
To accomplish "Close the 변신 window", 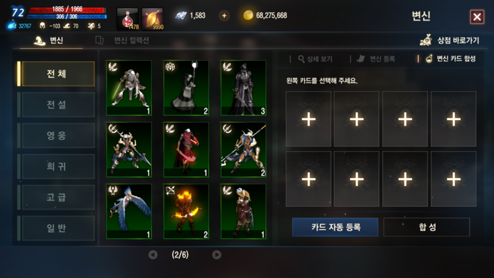I will point(477,17).
